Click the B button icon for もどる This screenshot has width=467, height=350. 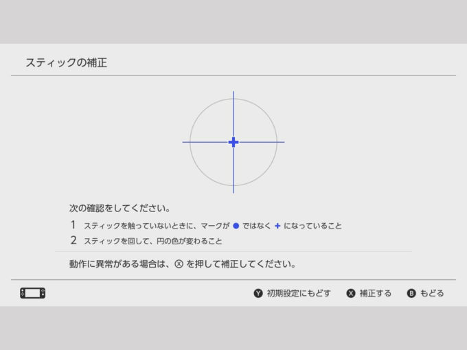pyautogui.click(x=411, y=294)
